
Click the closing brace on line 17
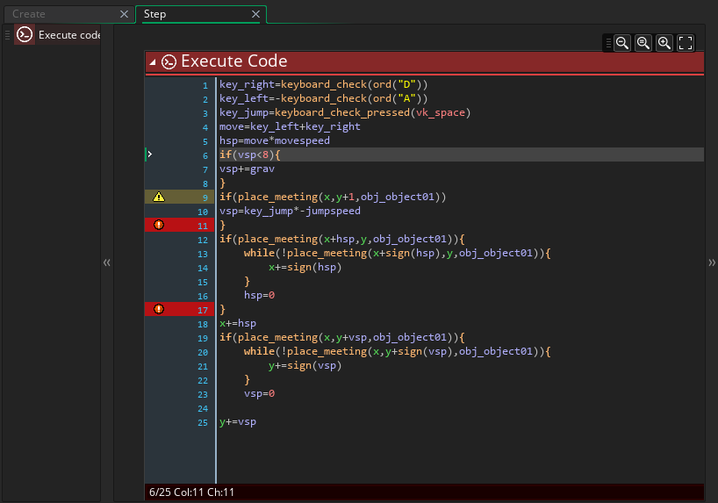(223, 310)
